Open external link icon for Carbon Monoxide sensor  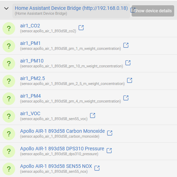coord(110,133)
